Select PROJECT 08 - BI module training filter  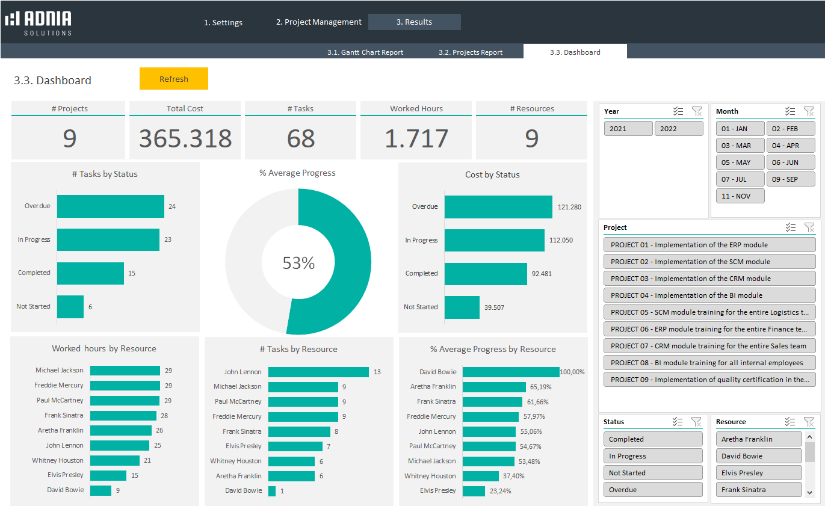709,362
